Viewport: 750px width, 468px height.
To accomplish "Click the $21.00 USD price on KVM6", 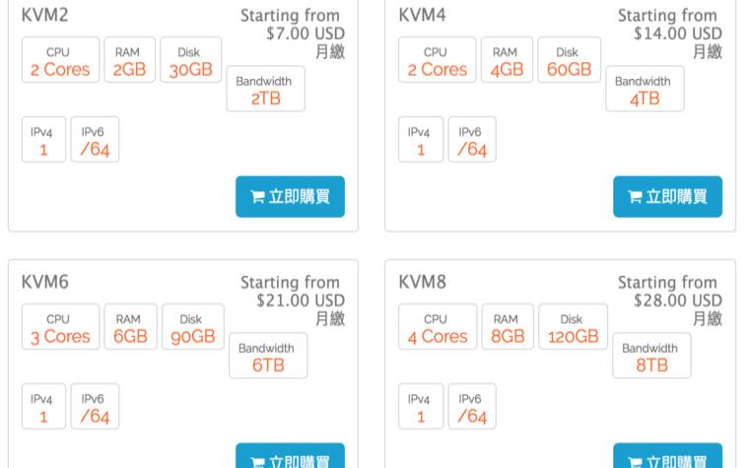I will (x=301, y=301).
